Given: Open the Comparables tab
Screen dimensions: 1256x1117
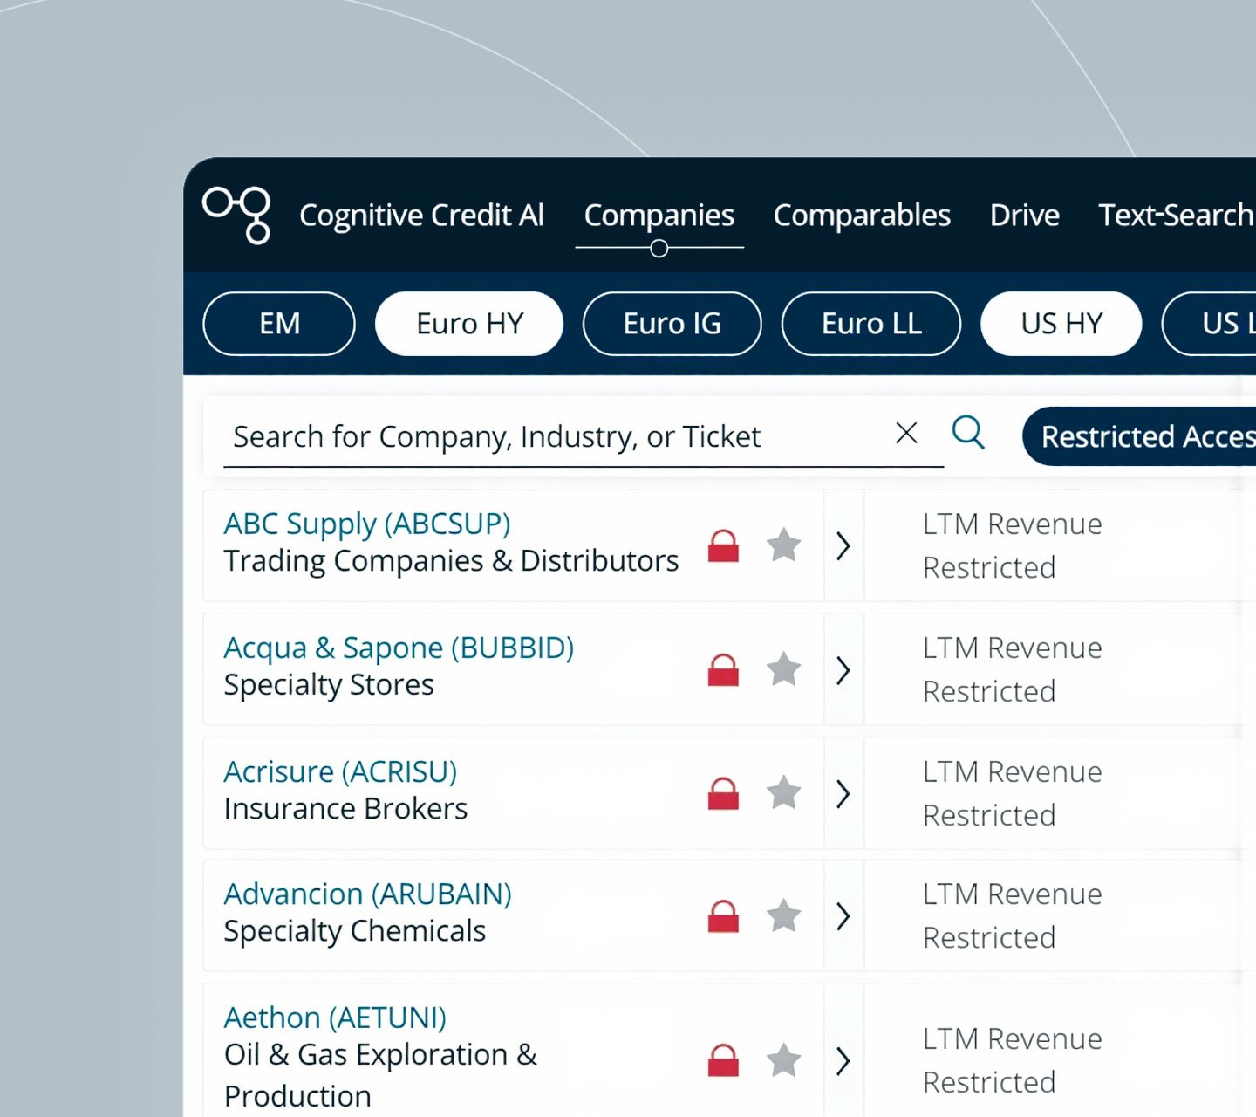Looking at the screenshot, I should point(862,216).
